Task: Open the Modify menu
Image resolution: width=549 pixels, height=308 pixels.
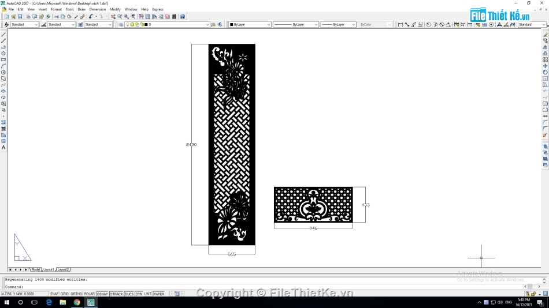Action: pyautogui.click(x=115, y=9)
